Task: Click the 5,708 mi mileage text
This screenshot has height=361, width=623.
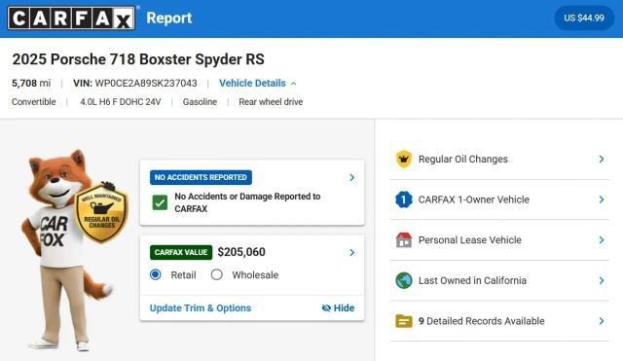Action: [x=31, y=83]
